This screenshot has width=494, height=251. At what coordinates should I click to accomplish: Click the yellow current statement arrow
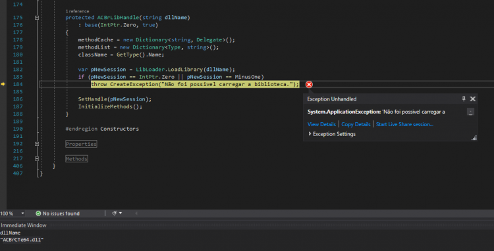tap(3, 84)
